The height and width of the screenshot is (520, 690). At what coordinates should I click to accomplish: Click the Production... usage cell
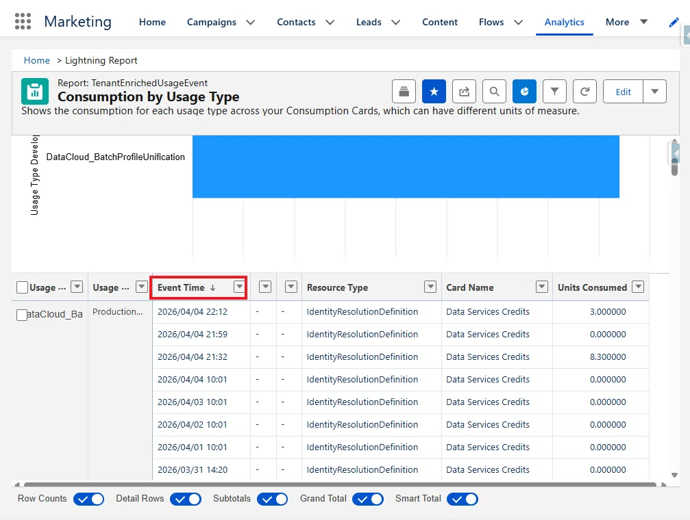(x=117, y=311)
